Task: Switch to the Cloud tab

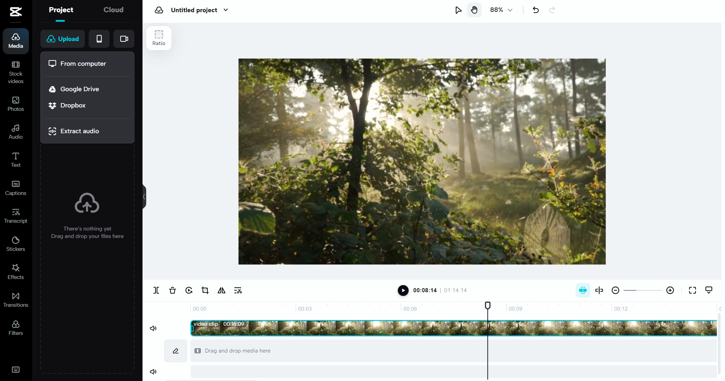Action: point(113,10)
